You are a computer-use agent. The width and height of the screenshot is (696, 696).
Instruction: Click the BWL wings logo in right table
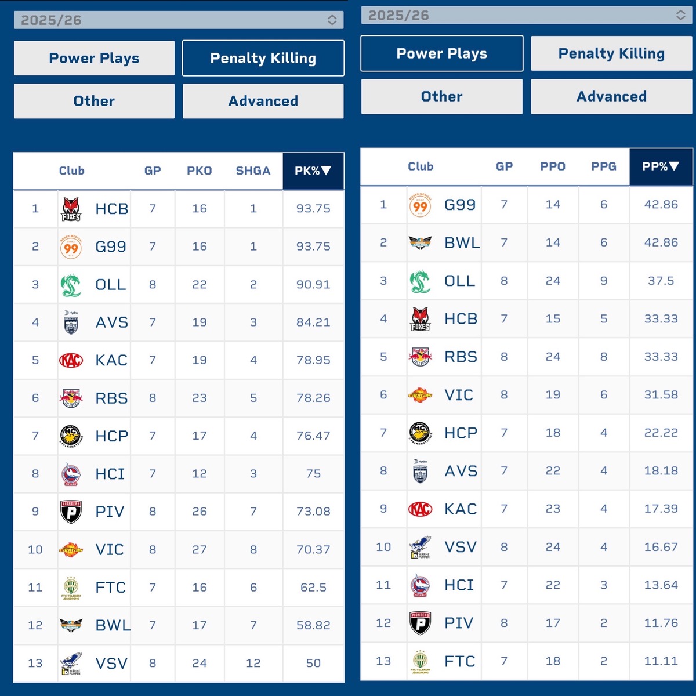[x=420, y=243]
